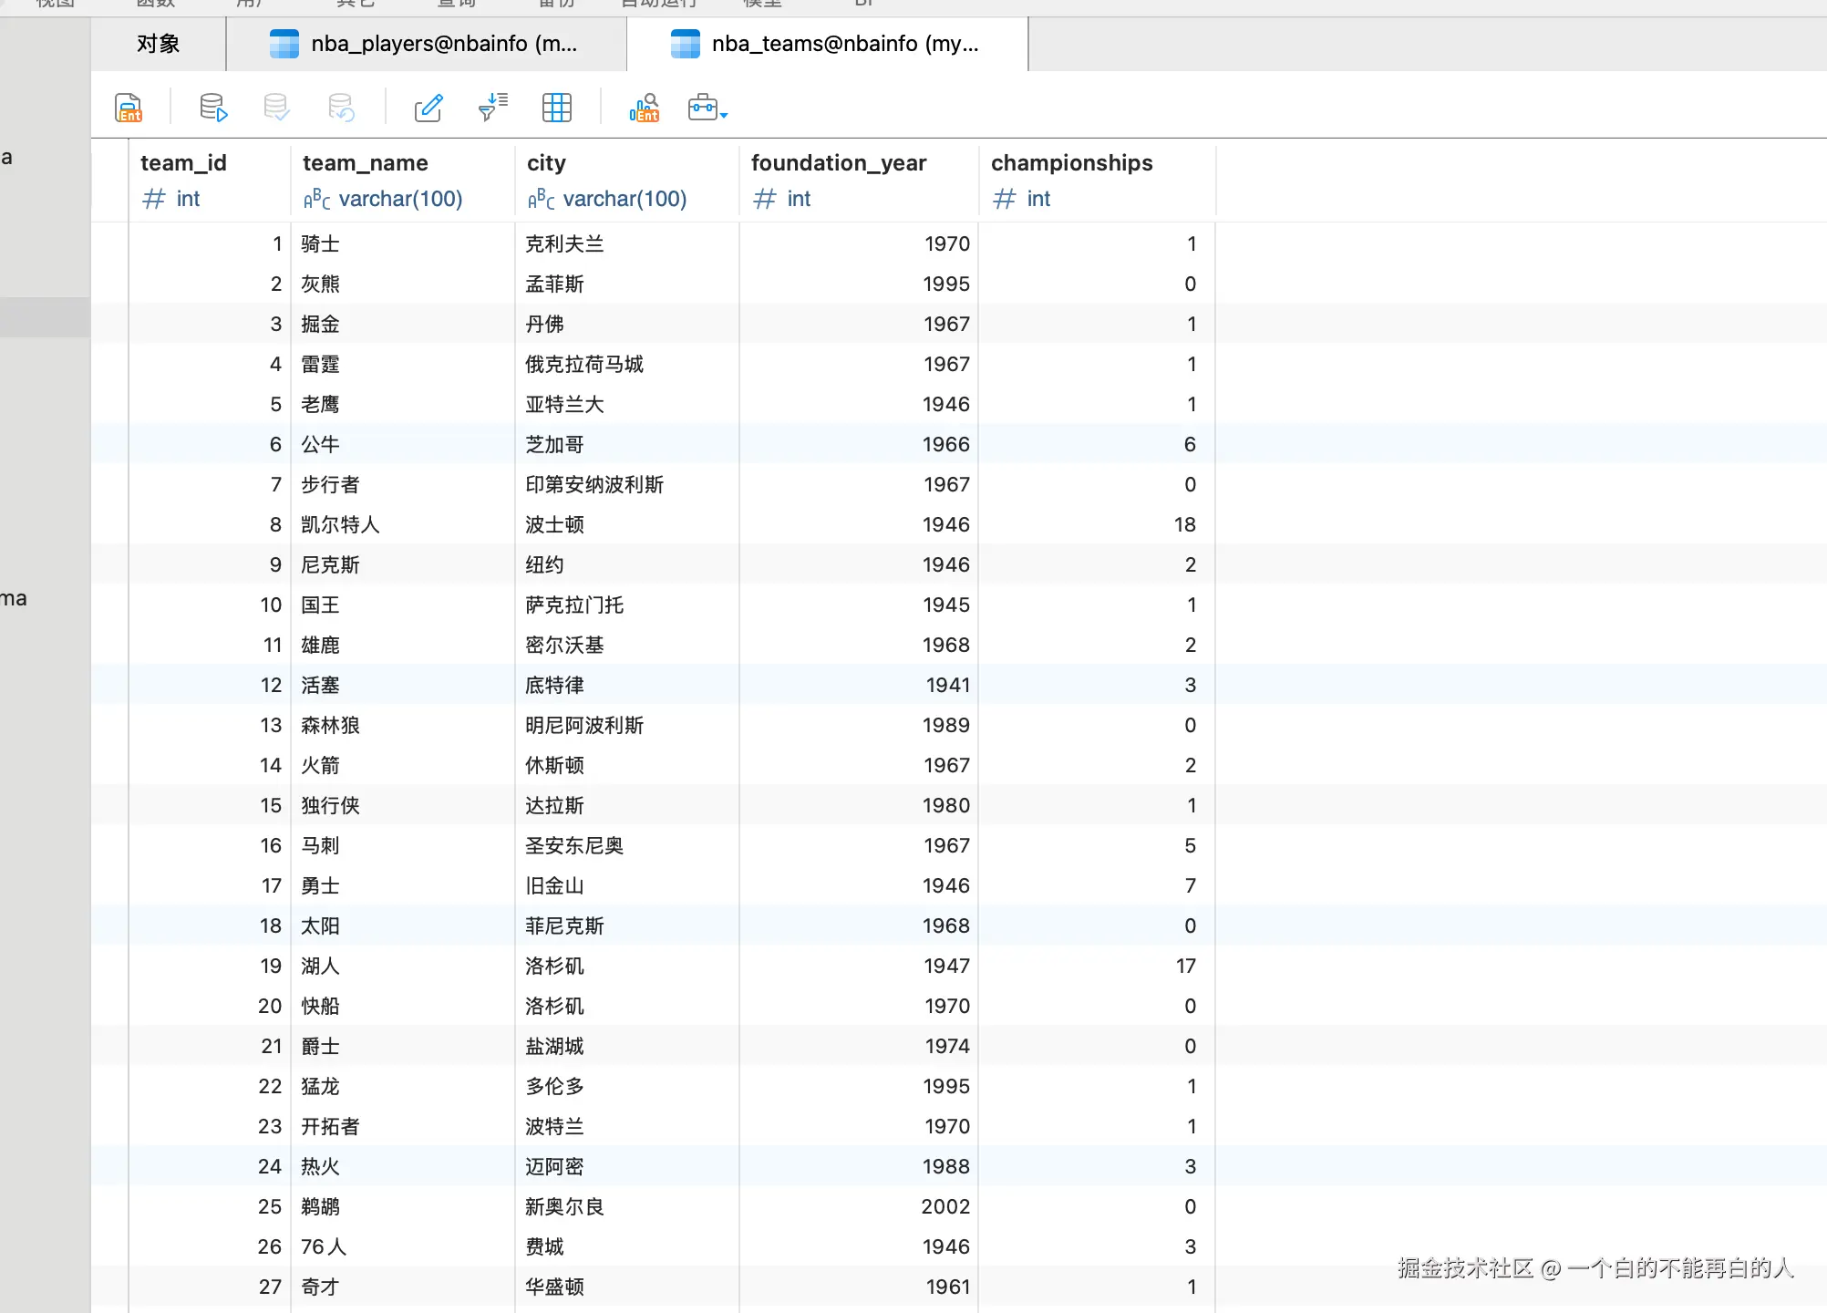1827x1313 pixels.
Task: Click the rollback transaction icon
Action: [x=341, y=108]
